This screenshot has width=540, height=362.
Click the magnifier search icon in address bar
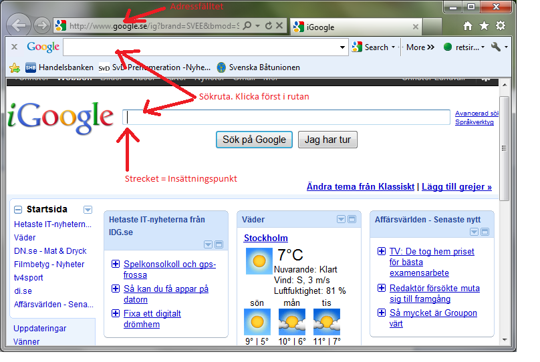pyautogui.click(x=247, y=25)
